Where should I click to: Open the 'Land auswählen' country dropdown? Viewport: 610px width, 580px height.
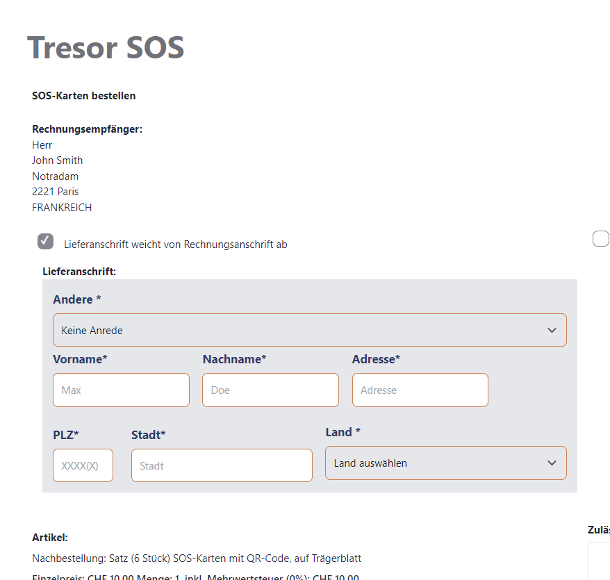point(445,463)
